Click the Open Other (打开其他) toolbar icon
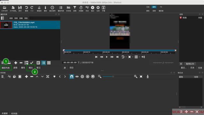Screen dimensions: 204x115 [x=13, y=8]
